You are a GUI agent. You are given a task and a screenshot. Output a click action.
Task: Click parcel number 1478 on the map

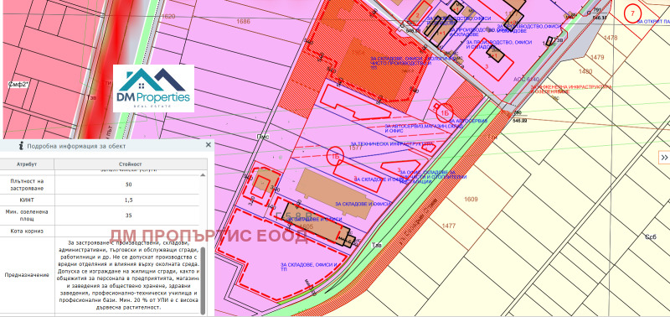611,38
